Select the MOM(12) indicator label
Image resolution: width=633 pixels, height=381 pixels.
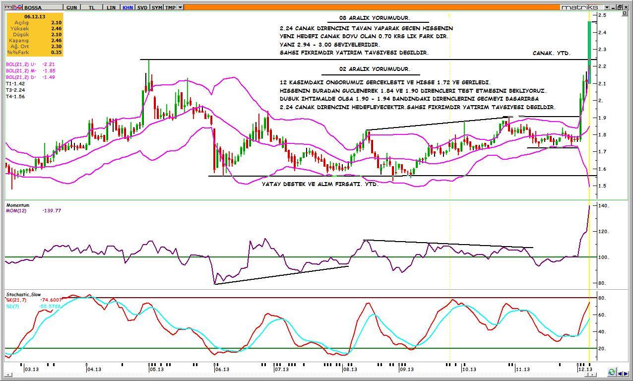16,211
